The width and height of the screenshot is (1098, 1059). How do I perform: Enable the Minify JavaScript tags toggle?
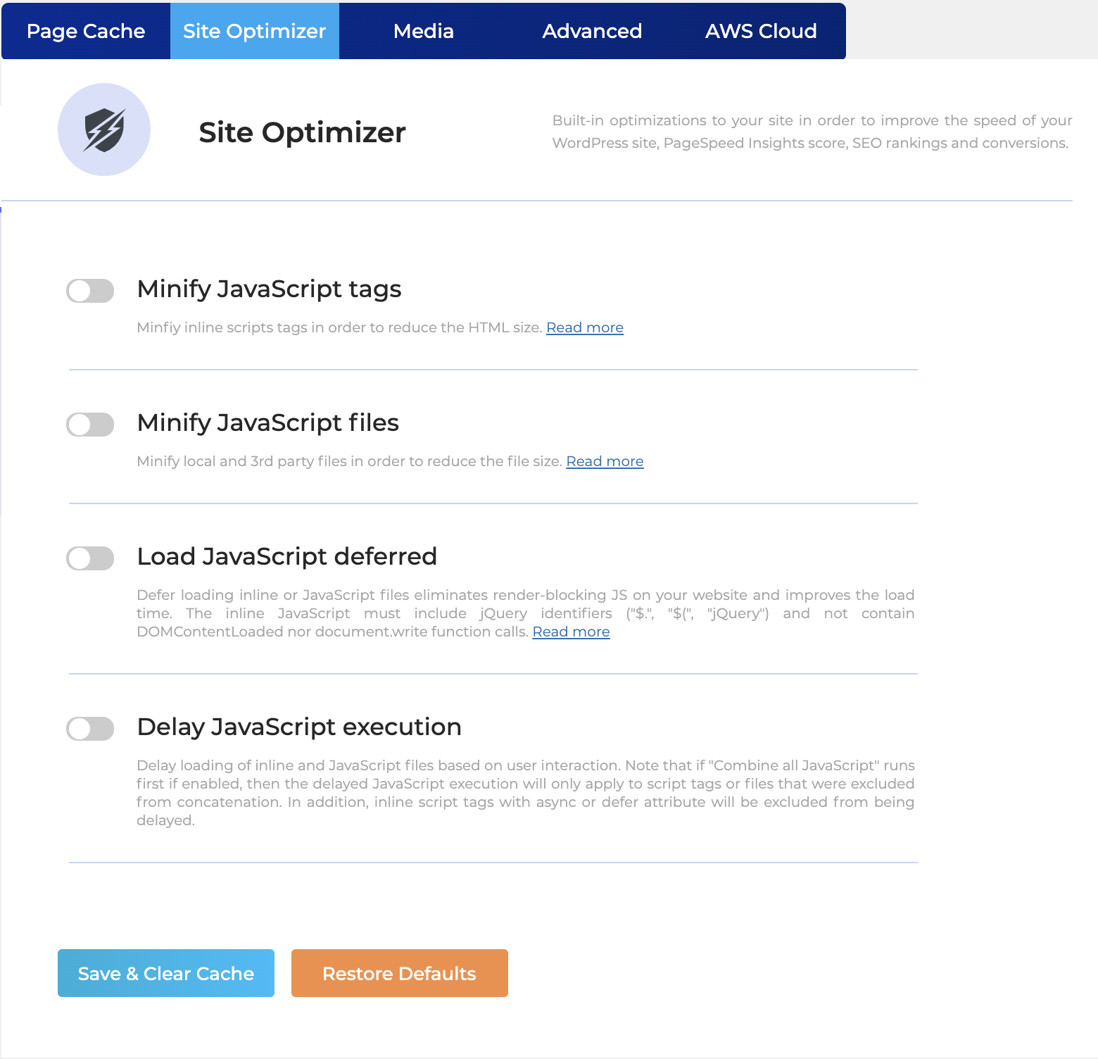click(90, 291)
